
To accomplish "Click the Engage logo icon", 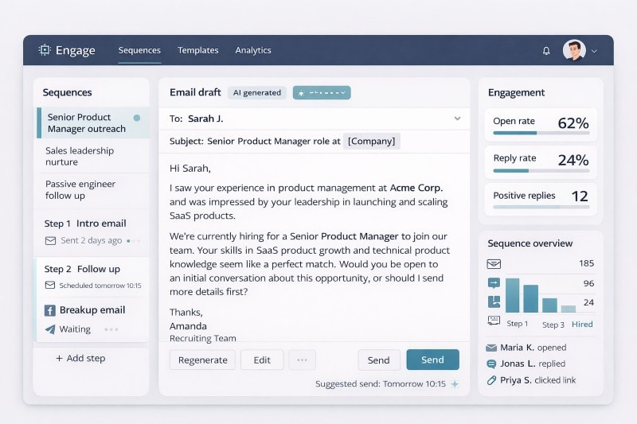I will point(45,50).
